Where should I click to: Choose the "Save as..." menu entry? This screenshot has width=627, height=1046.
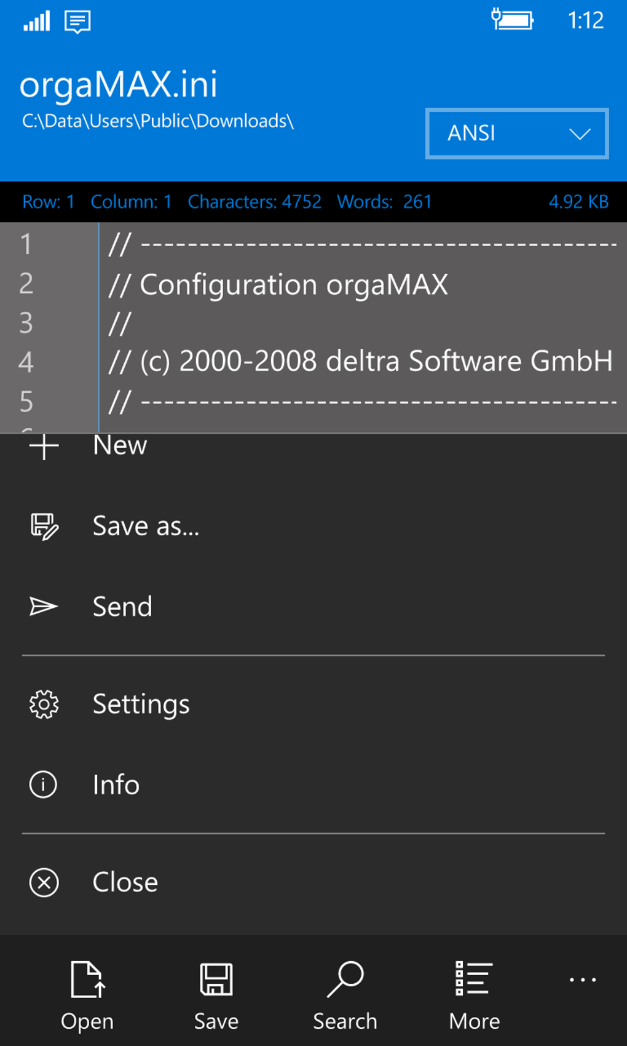[x=146, y=527]
